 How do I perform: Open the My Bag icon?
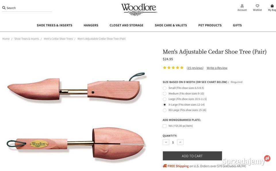(x=272, y=6)
